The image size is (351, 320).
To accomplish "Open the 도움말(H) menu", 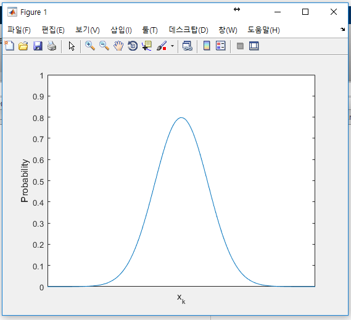I will pos(263,30).
